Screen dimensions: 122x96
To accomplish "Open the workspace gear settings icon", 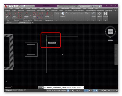I will click(105, 90).
